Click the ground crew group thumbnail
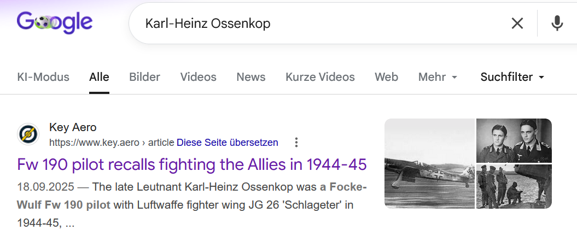577x248 pixels. [514, 187]
